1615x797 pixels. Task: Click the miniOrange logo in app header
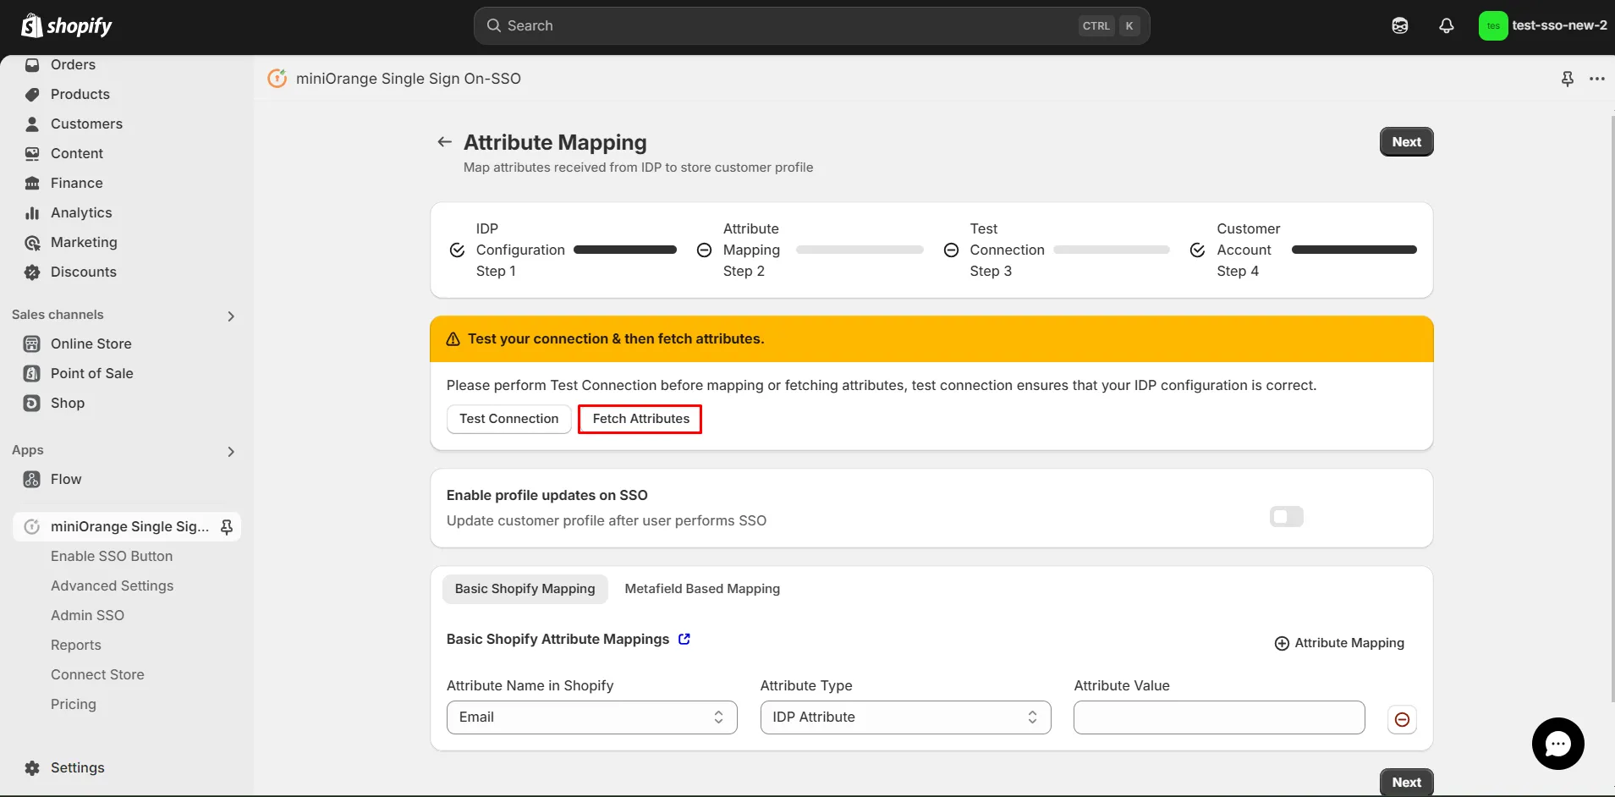[277, 79]
